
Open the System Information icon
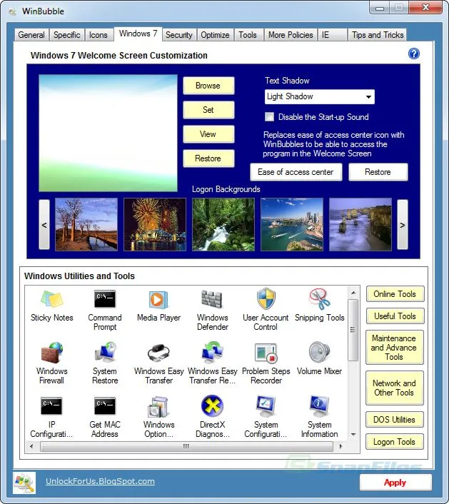coord(319,406)
